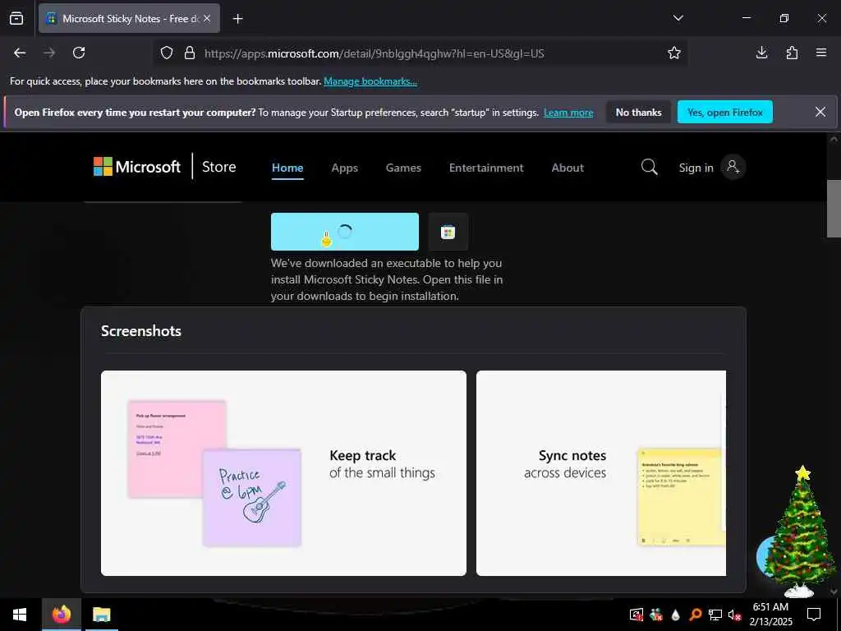Screen dimensions: 841x631
Task: Open the Apps nav item
Action: point(344,168)
